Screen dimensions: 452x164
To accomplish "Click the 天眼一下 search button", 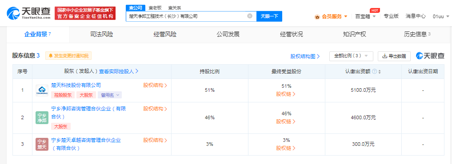I will click(269, 16).
